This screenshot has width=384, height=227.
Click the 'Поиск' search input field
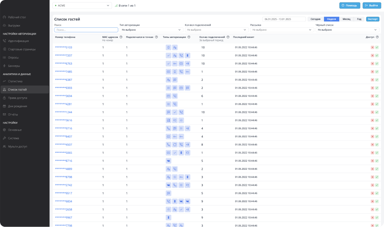(86, 30)
